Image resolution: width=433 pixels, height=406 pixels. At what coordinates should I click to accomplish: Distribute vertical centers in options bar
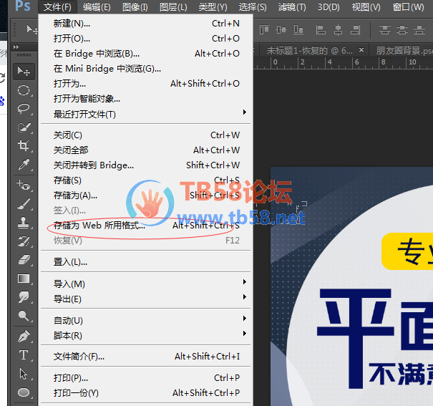(x=402, y=30)
